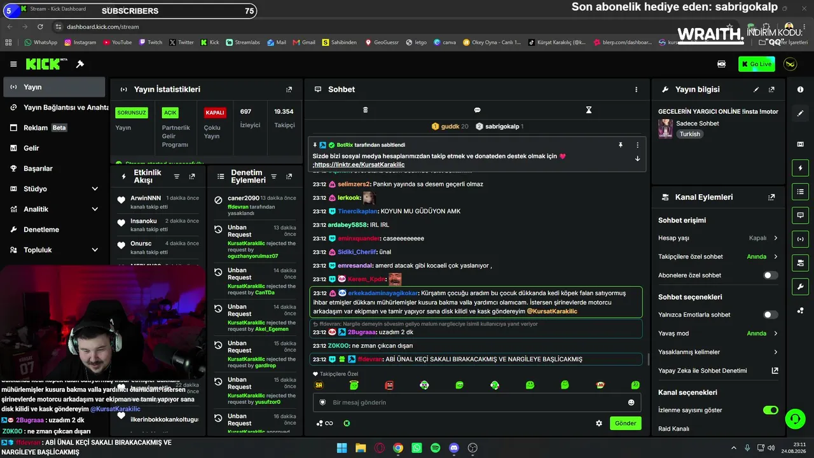Open Yapay Zeka ile Sohbet Denetimi link

point(718,371)
